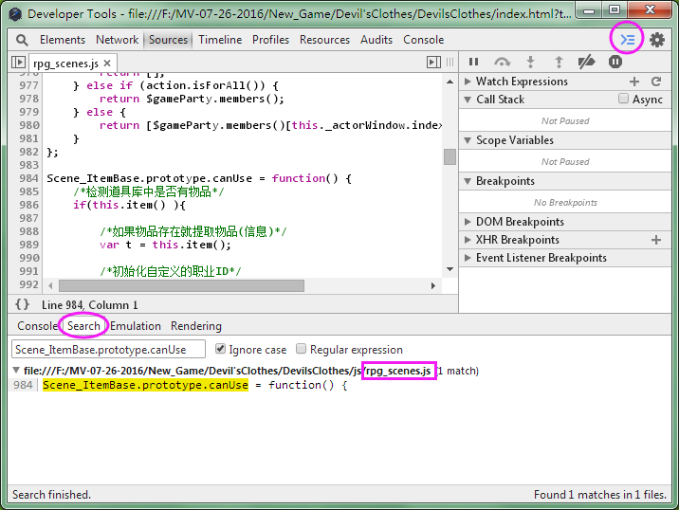Expand DOM Breakpoints section

tap(468, 222)
